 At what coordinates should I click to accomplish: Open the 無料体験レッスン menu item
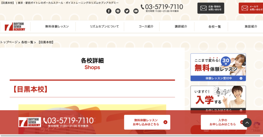pyautogui.click(x=57, y=26)
